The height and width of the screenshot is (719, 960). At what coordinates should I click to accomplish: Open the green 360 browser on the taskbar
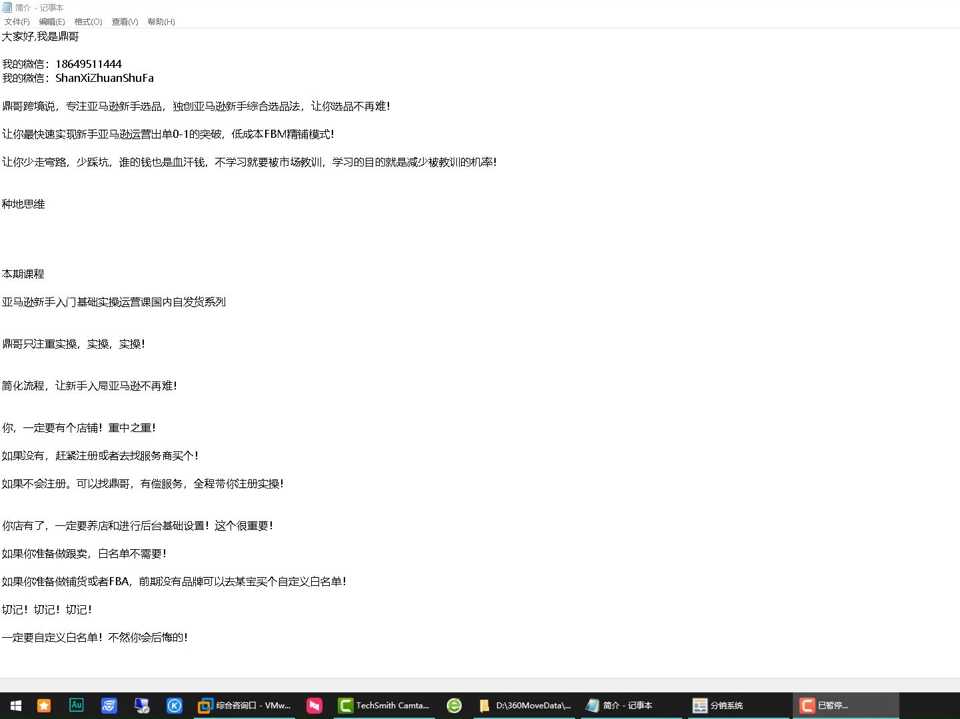pos(454,706)
